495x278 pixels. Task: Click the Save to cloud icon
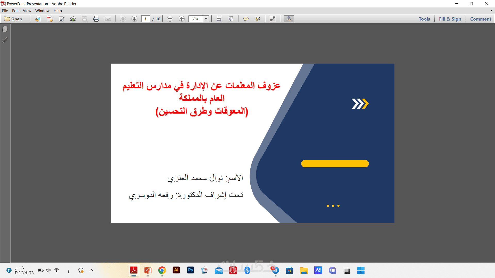pos(73,19)
